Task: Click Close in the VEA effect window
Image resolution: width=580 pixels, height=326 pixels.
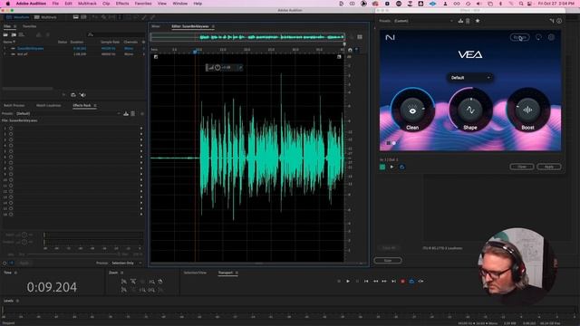Action: [x=522, y=167]
